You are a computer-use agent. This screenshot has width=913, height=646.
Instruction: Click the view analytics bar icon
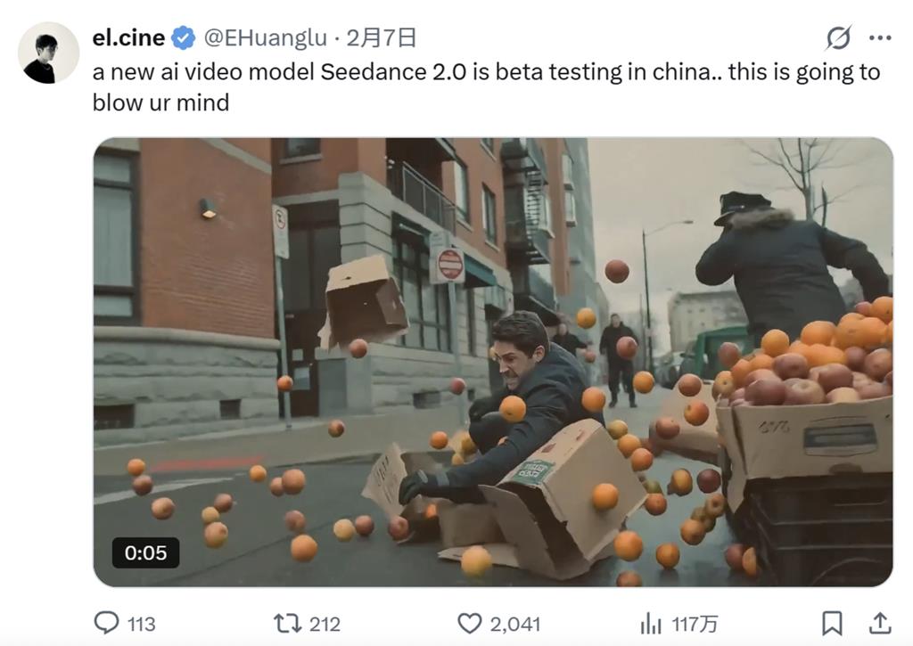coord(651,624)
